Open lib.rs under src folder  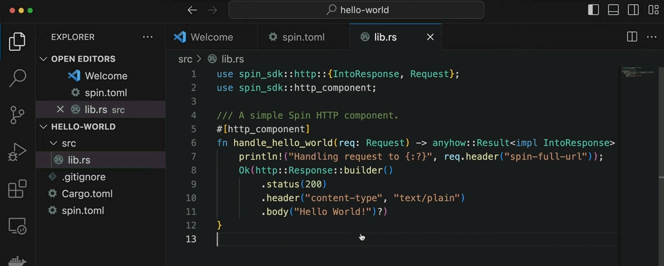coord(101,160)
